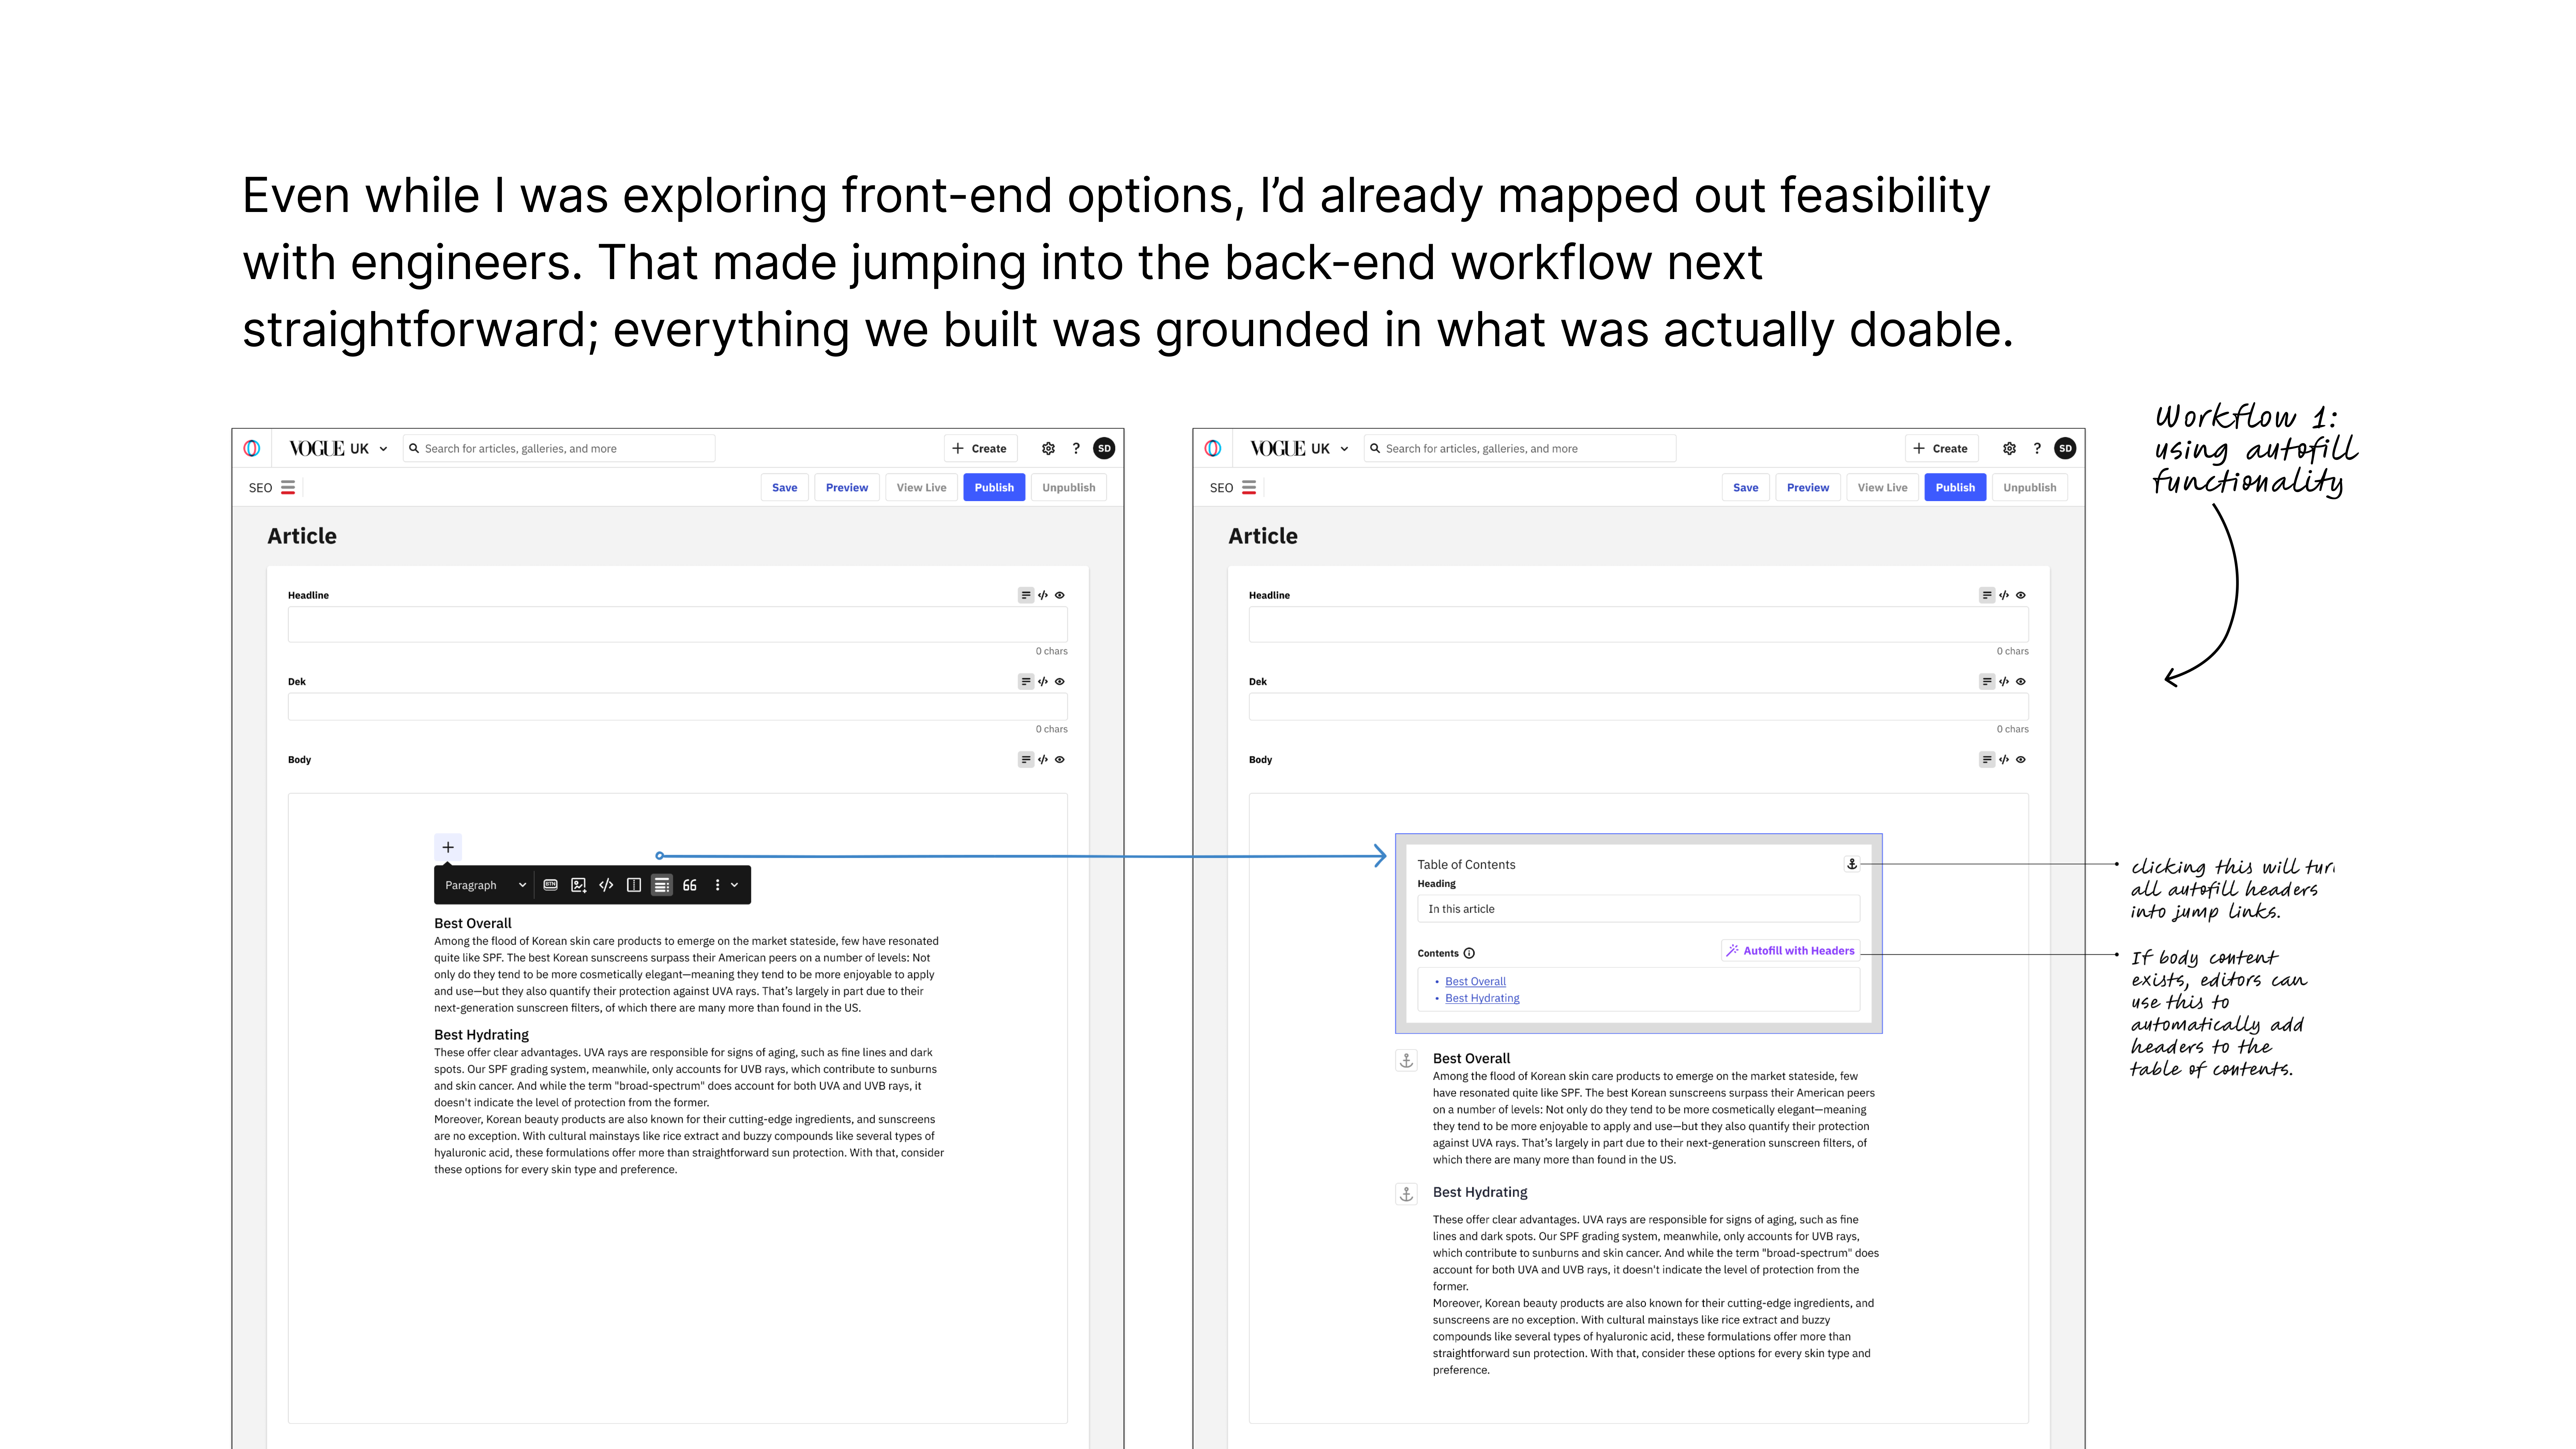Click the Autofill with Headers button
Image resolution: width=2576 pixels, height=1449 pixels.
tap(1790, 951)
